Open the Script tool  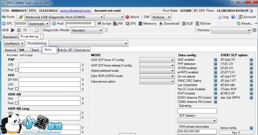coord(104,24)
